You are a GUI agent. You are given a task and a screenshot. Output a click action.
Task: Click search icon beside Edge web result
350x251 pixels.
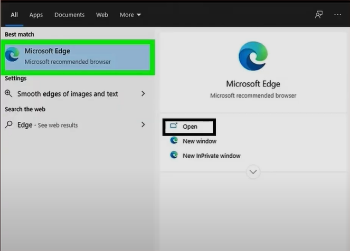8,124
